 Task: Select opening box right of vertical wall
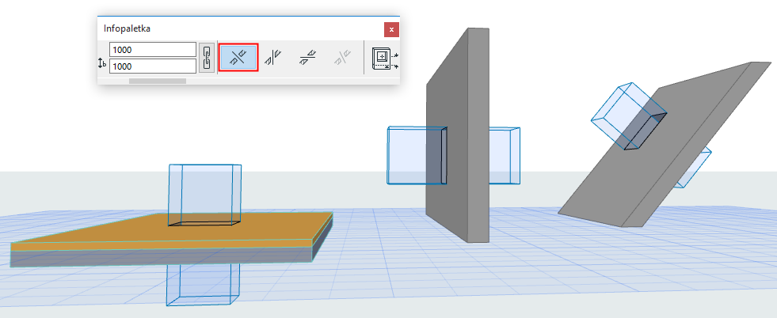click(x=505, y=154)
